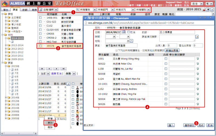Select the 2014/10/20 lesson date row

click(52, 95)
